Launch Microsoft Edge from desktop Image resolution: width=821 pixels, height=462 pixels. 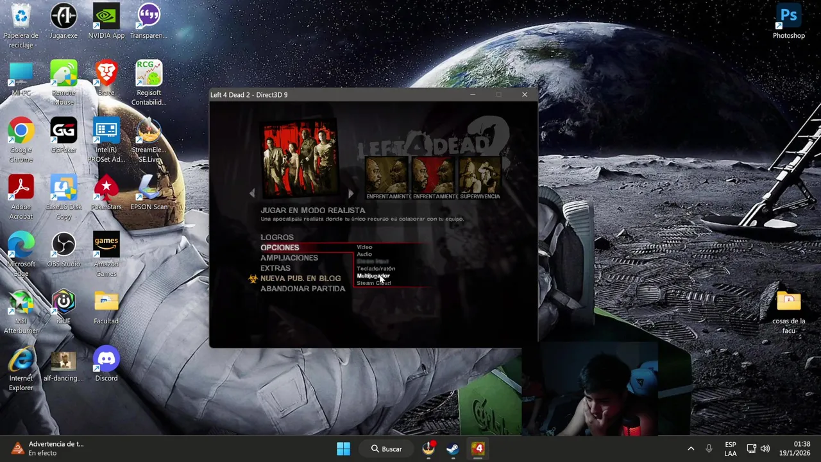21,255
